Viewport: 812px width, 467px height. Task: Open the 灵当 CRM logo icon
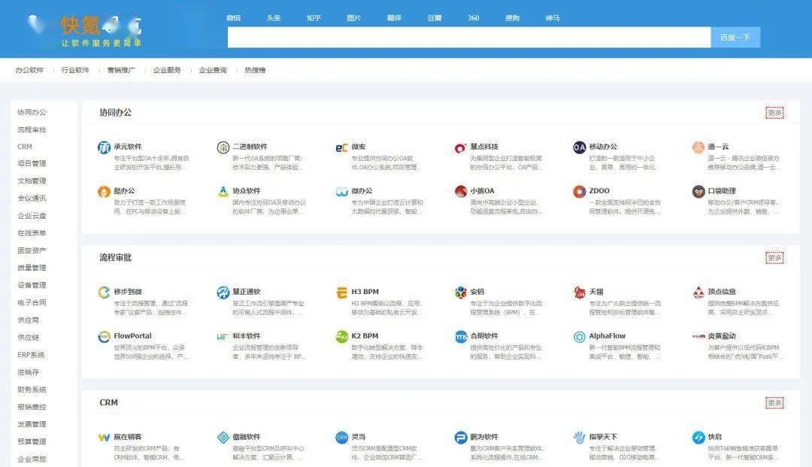[x=342, y=438]
